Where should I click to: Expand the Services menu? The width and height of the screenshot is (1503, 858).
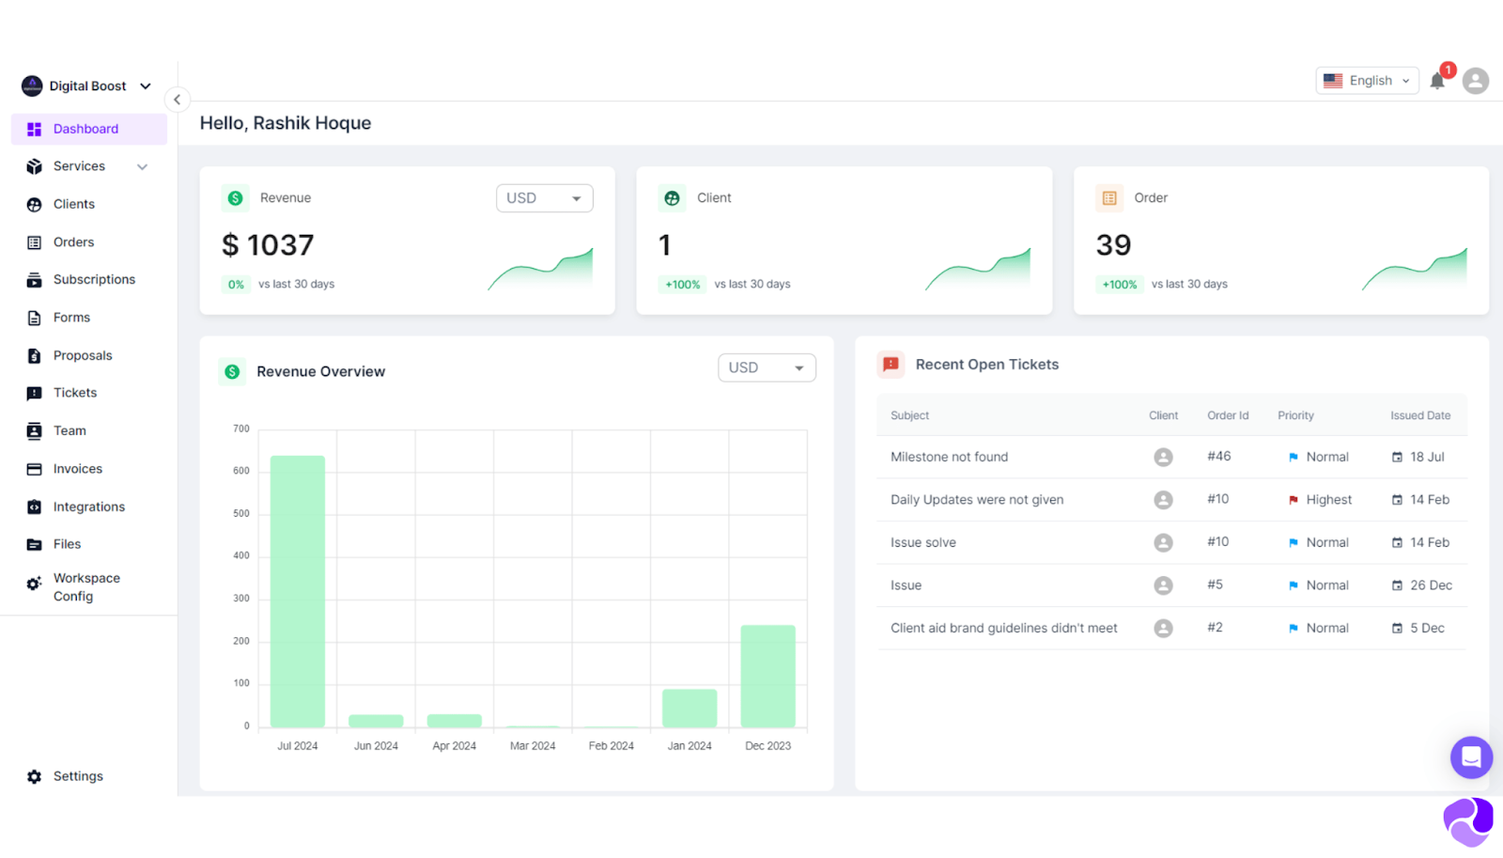coord(86,166)
